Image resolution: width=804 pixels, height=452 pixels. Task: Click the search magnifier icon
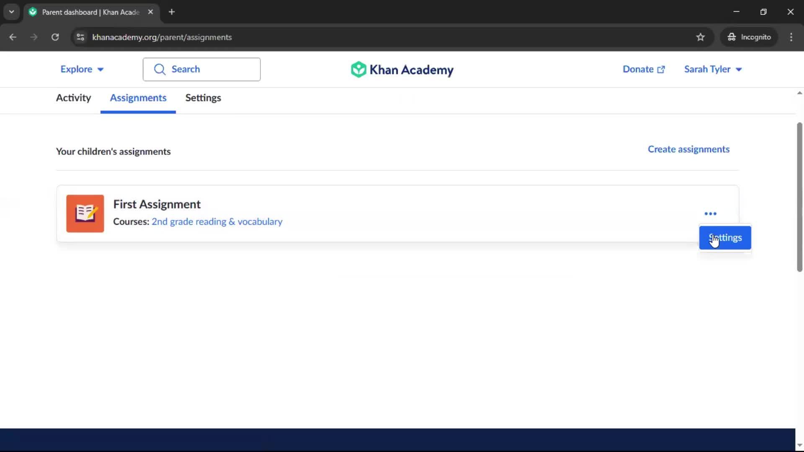[x=160, y=69]
